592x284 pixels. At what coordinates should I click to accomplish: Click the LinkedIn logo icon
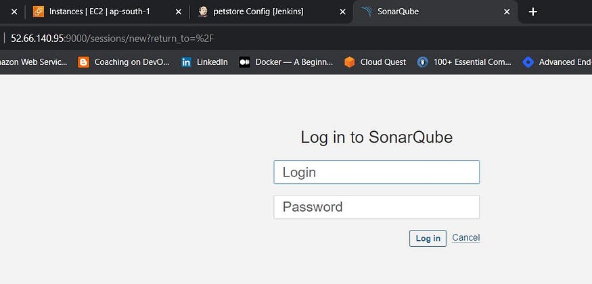click(x=186, y=62)
